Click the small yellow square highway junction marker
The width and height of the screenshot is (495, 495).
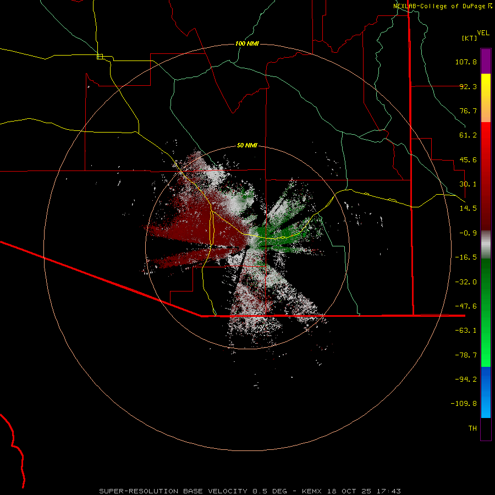pos(100,57)
